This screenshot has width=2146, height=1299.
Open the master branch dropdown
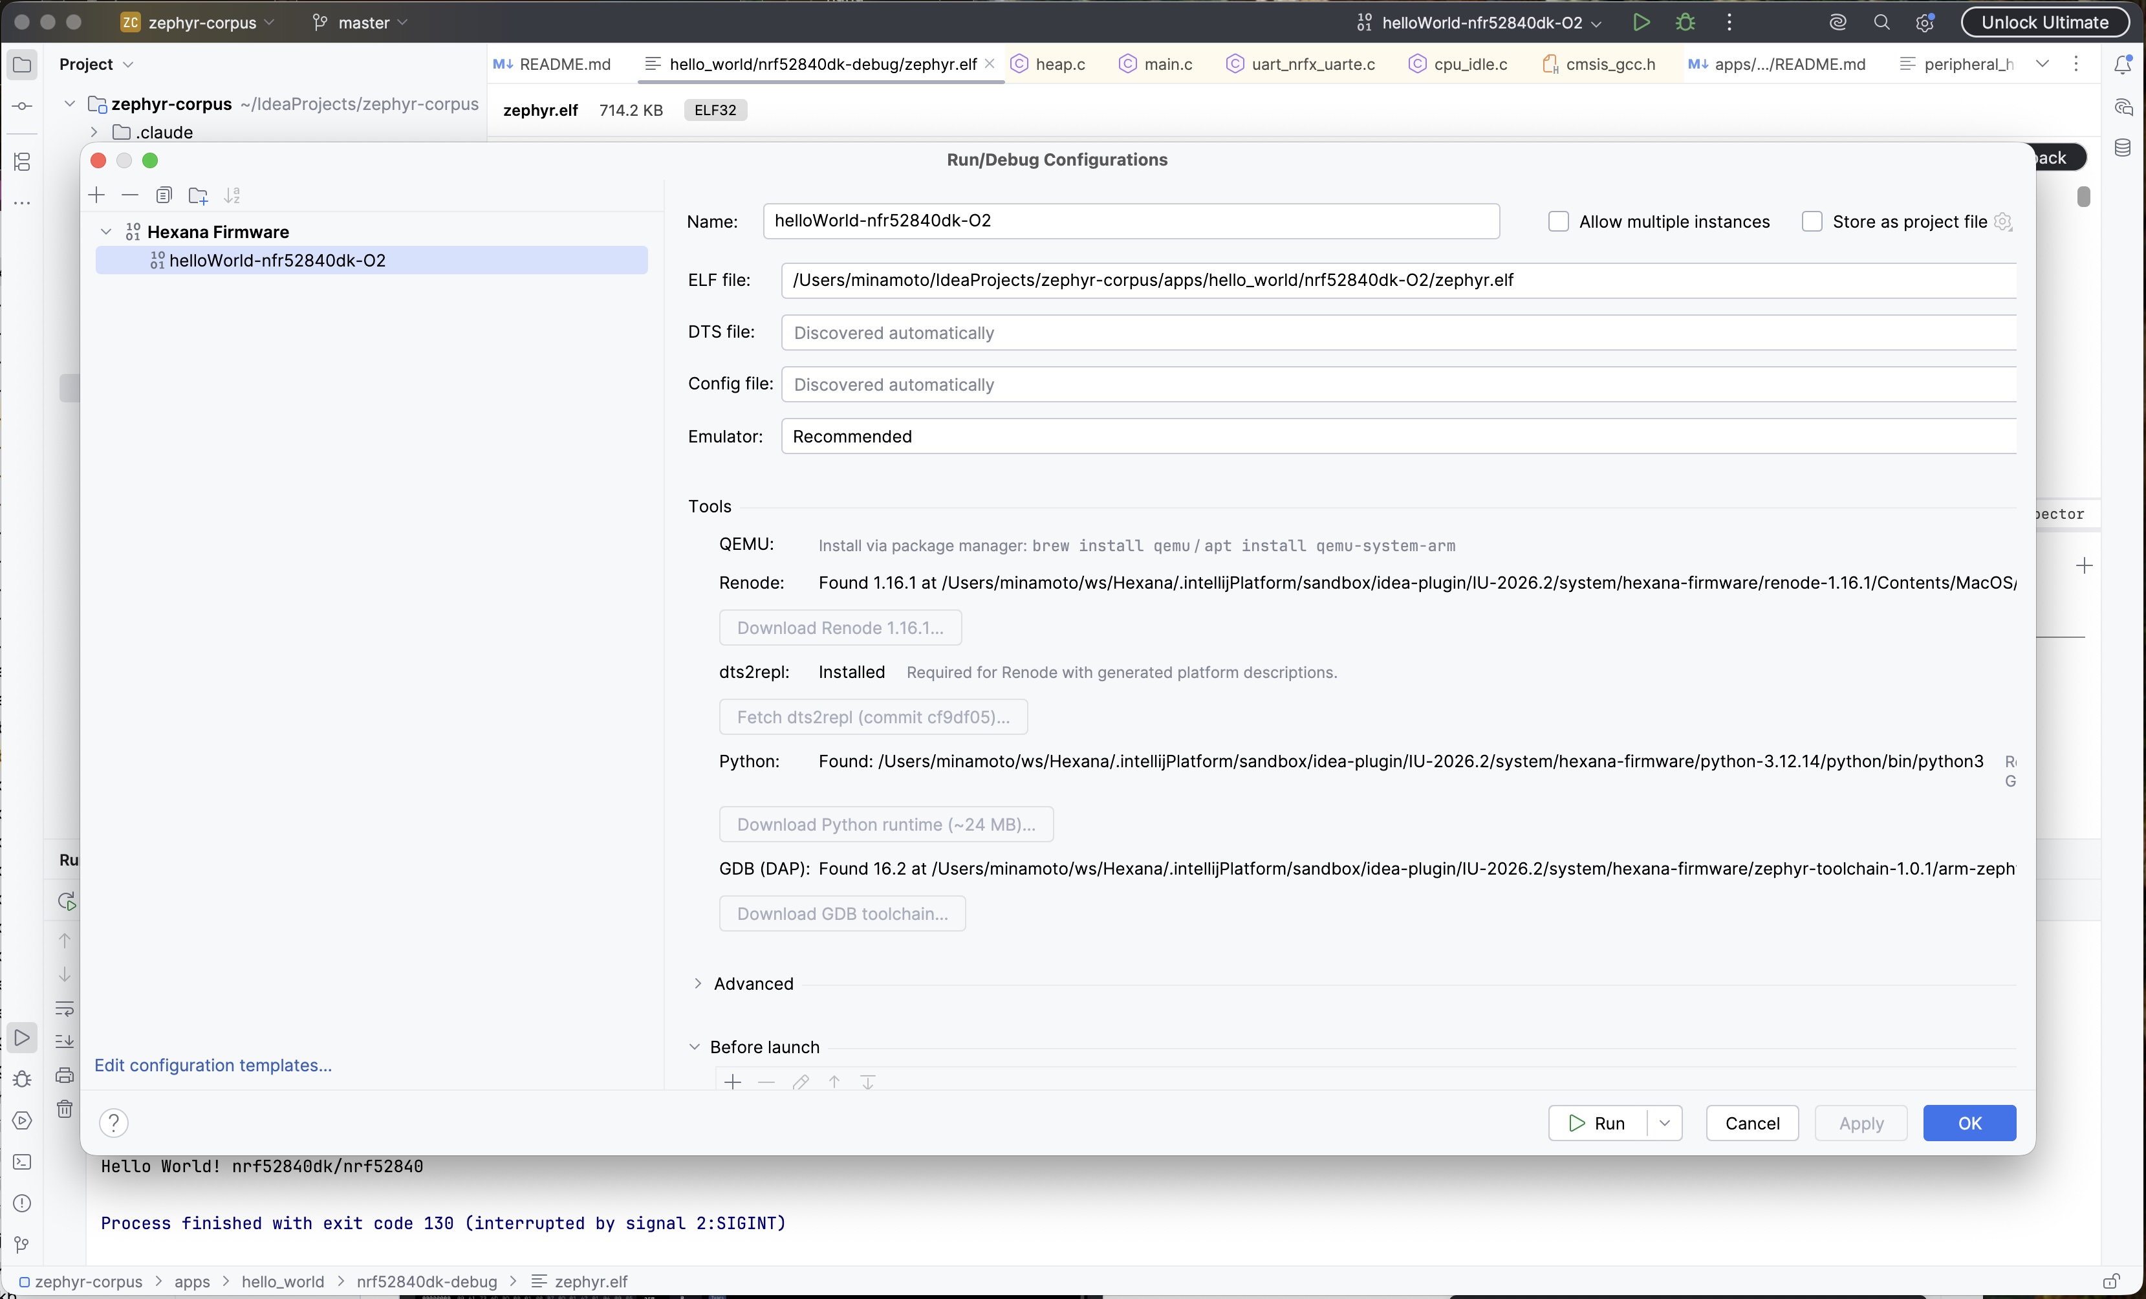360,23
